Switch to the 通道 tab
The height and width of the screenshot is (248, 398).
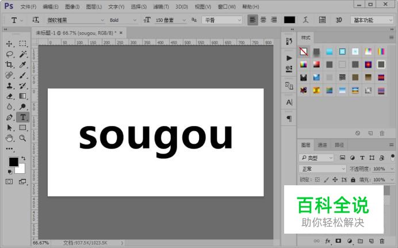click(x=322, y=145)
